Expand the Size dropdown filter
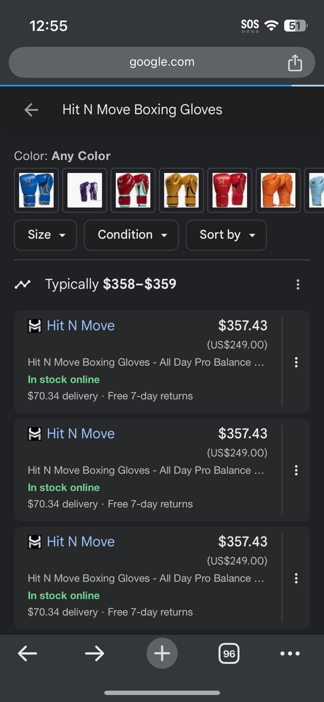The width and height of the screenshot is (324, 702). coord(45,235)
